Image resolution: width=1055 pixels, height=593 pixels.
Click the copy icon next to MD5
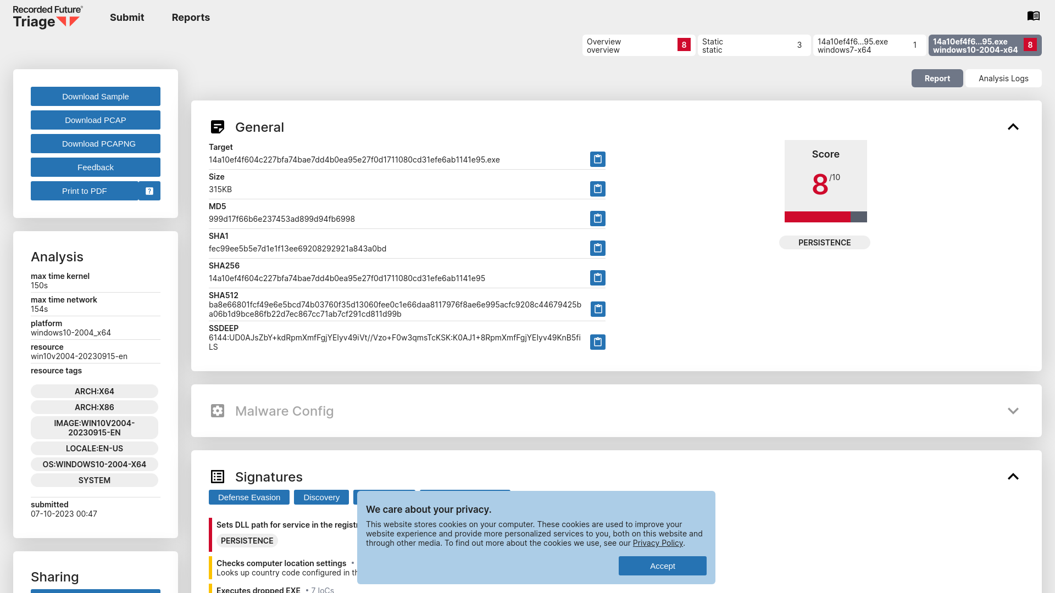(x=597, y=218)
